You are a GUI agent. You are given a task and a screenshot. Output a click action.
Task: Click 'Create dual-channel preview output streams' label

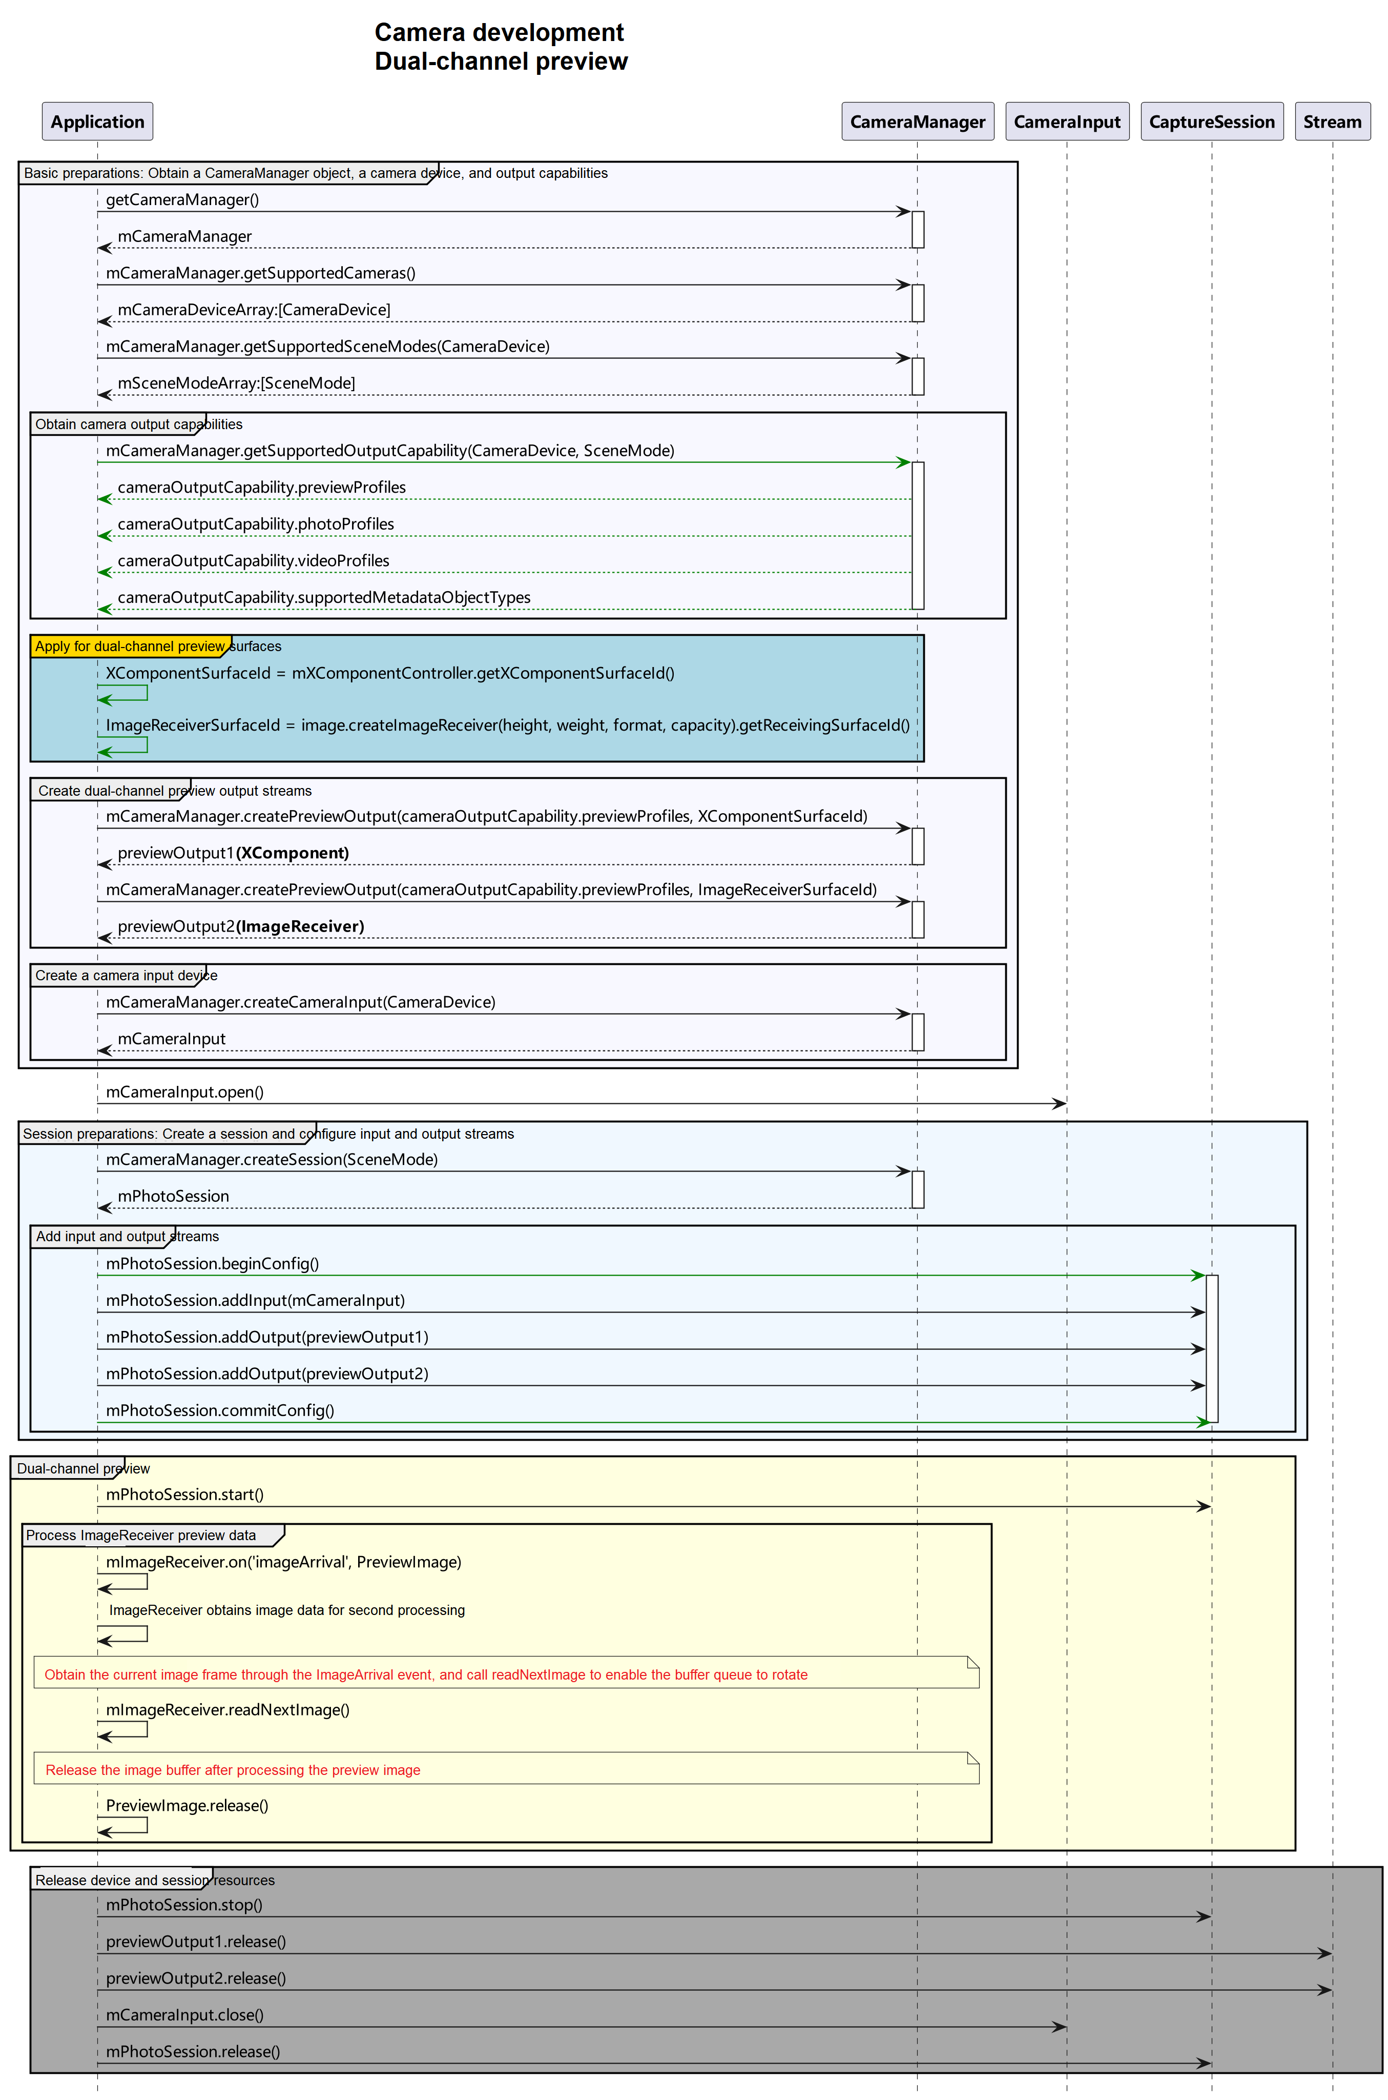click(x=174, y=791)
